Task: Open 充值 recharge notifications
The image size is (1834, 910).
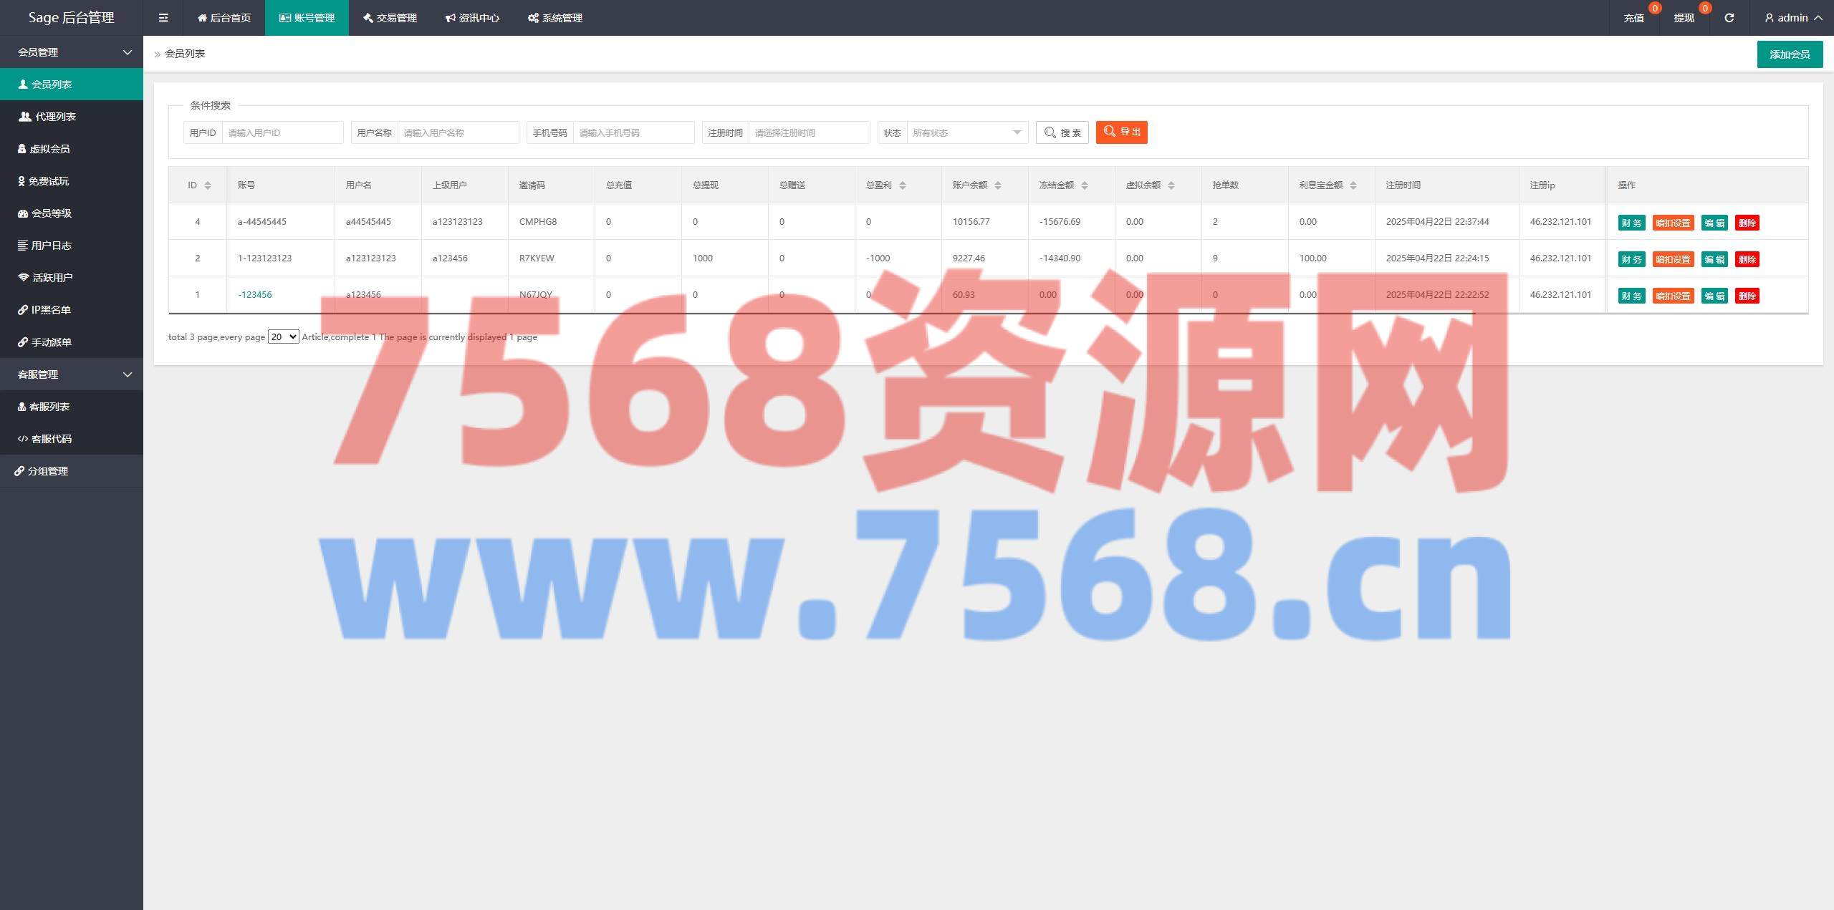Action: (1633, 18)
